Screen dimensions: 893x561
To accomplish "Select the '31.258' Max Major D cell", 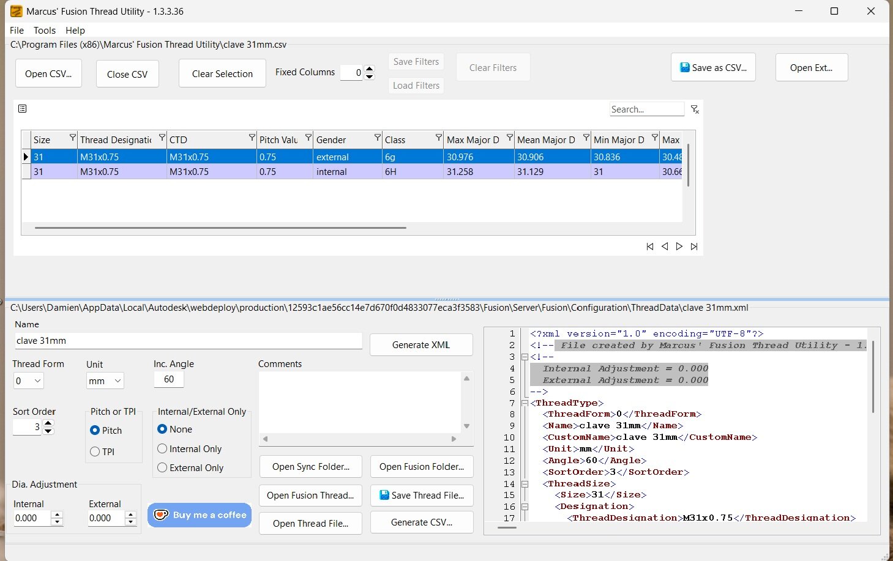I will [x=479, y=172].
